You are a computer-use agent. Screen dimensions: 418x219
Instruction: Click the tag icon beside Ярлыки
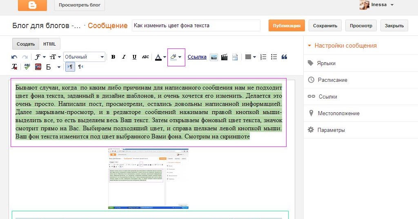310,63
